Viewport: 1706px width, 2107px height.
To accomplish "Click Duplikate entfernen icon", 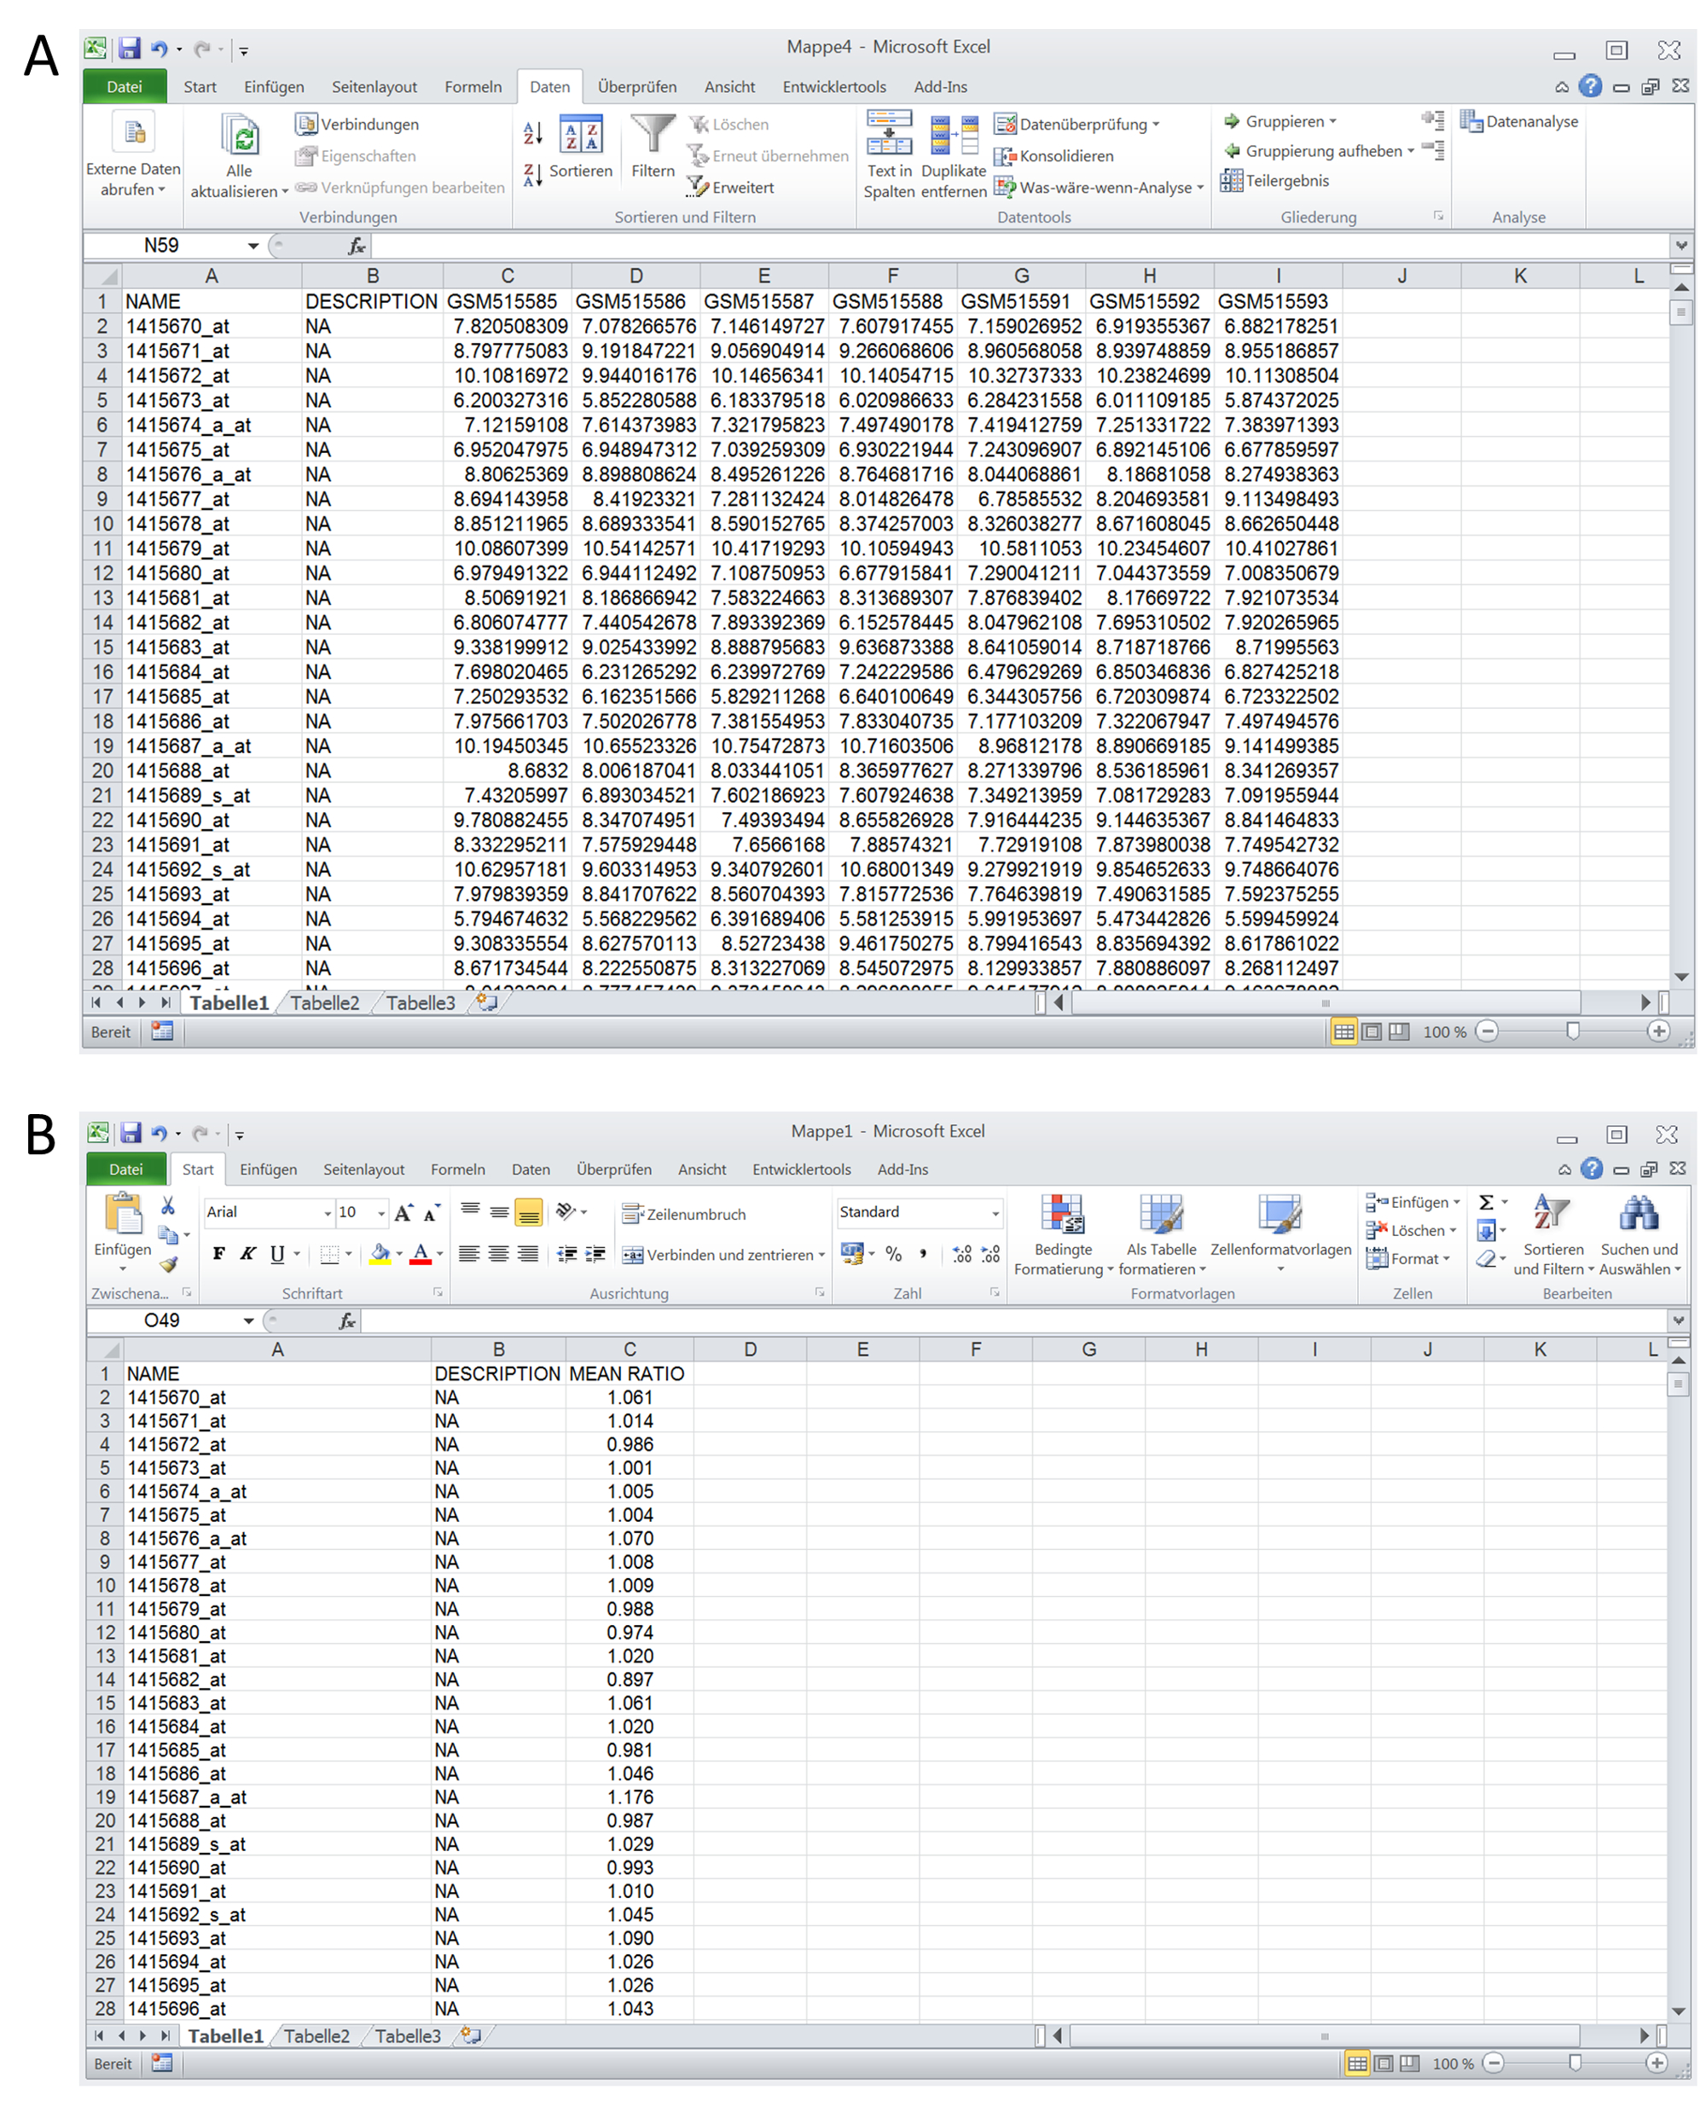I will coord(954,135).
